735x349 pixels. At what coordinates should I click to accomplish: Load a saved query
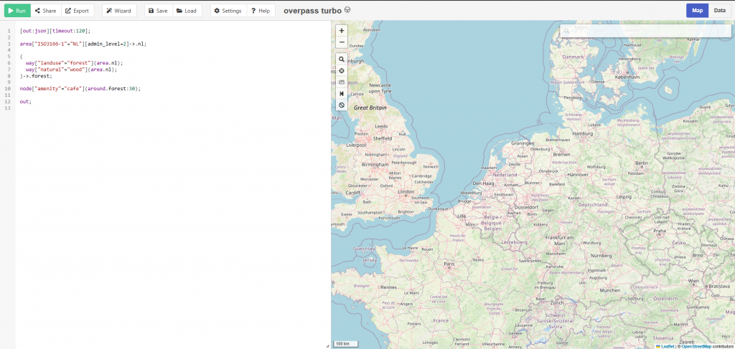pos(187,11)
